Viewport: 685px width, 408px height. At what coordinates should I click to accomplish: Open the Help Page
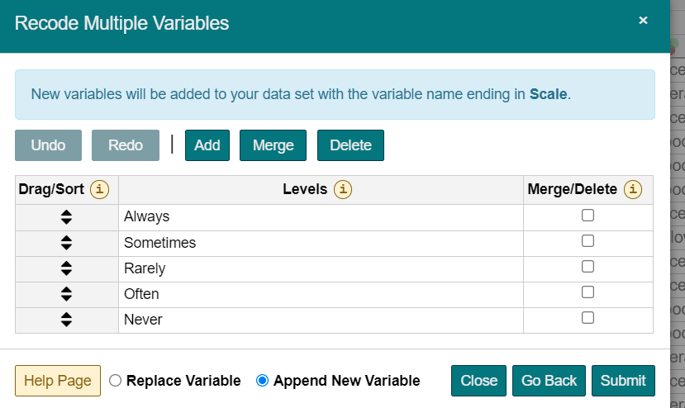coord(58,381)
